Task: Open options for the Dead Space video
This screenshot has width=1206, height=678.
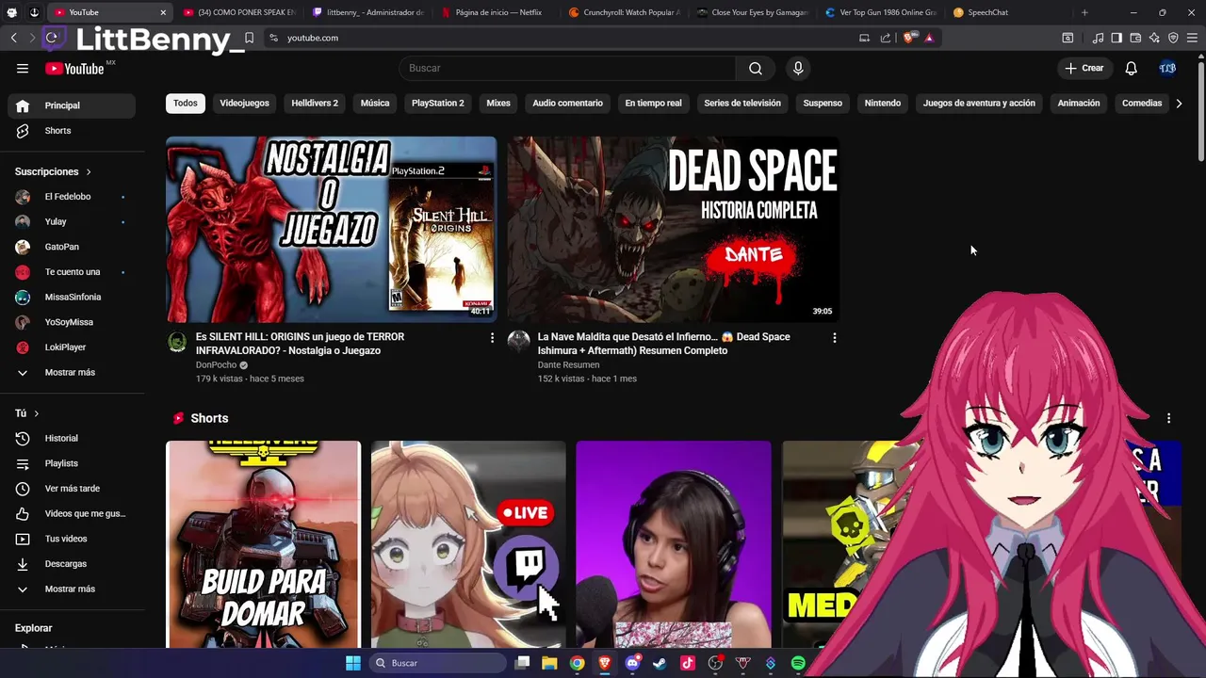Action: (x=834, y=337)
